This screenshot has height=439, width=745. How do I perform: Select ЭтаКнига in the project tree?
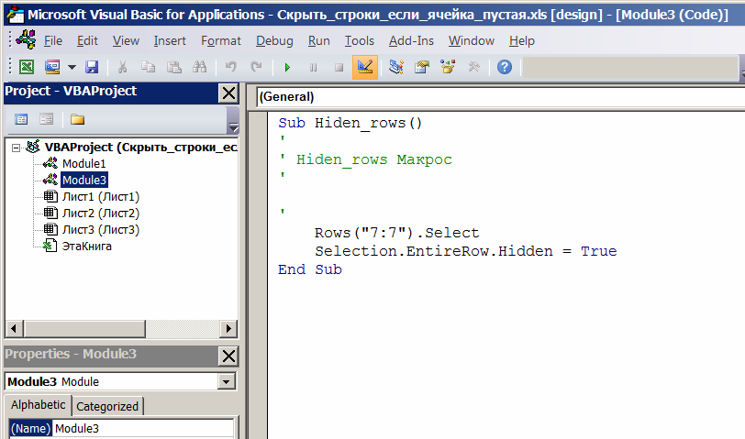point(87,247)
